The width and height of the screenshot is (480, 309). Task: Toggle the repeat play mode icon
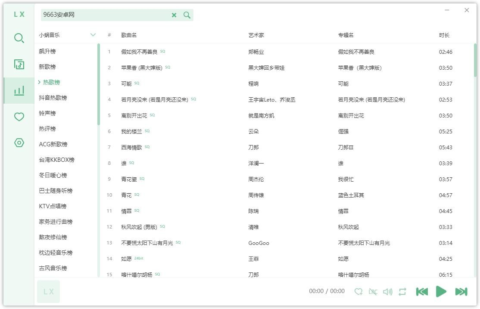(x=402, y=291)
